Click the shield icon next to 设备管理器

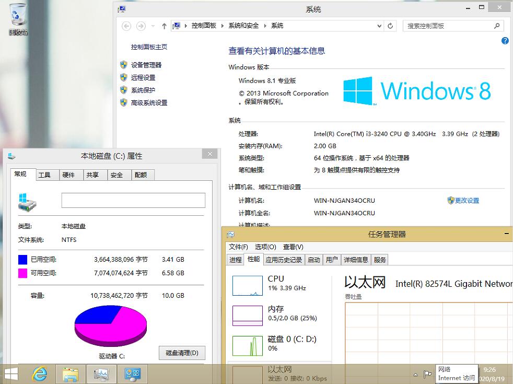click(124, 65)
